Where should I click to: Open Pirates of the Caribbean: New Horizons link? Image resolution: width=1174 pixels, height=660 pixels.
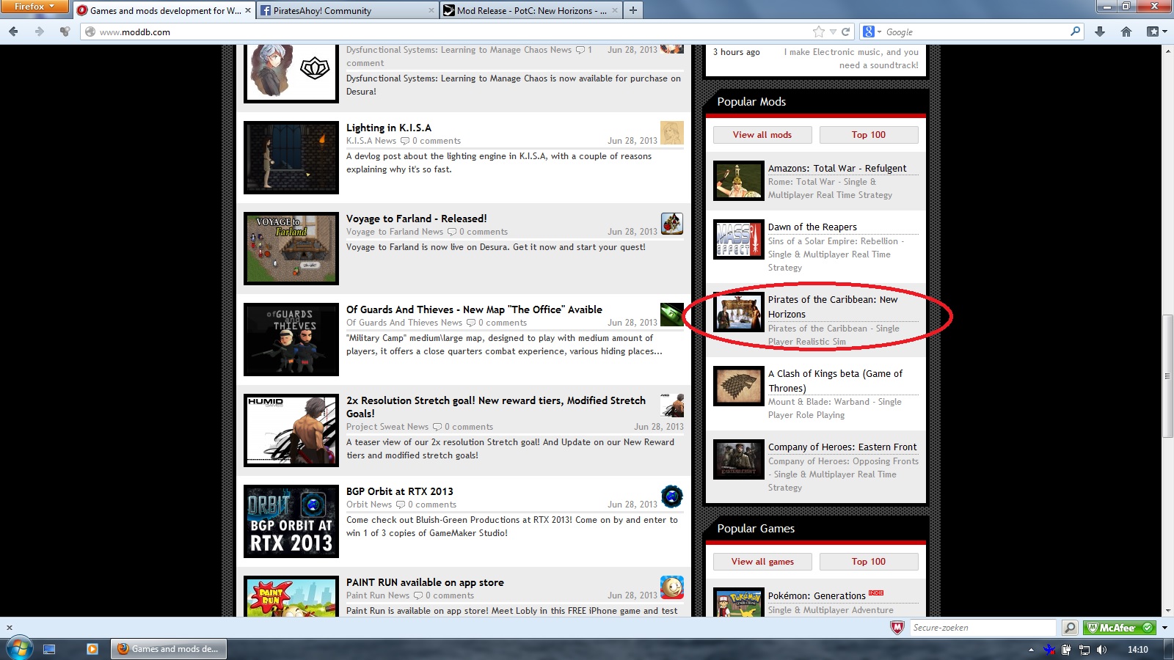point(833,307)
